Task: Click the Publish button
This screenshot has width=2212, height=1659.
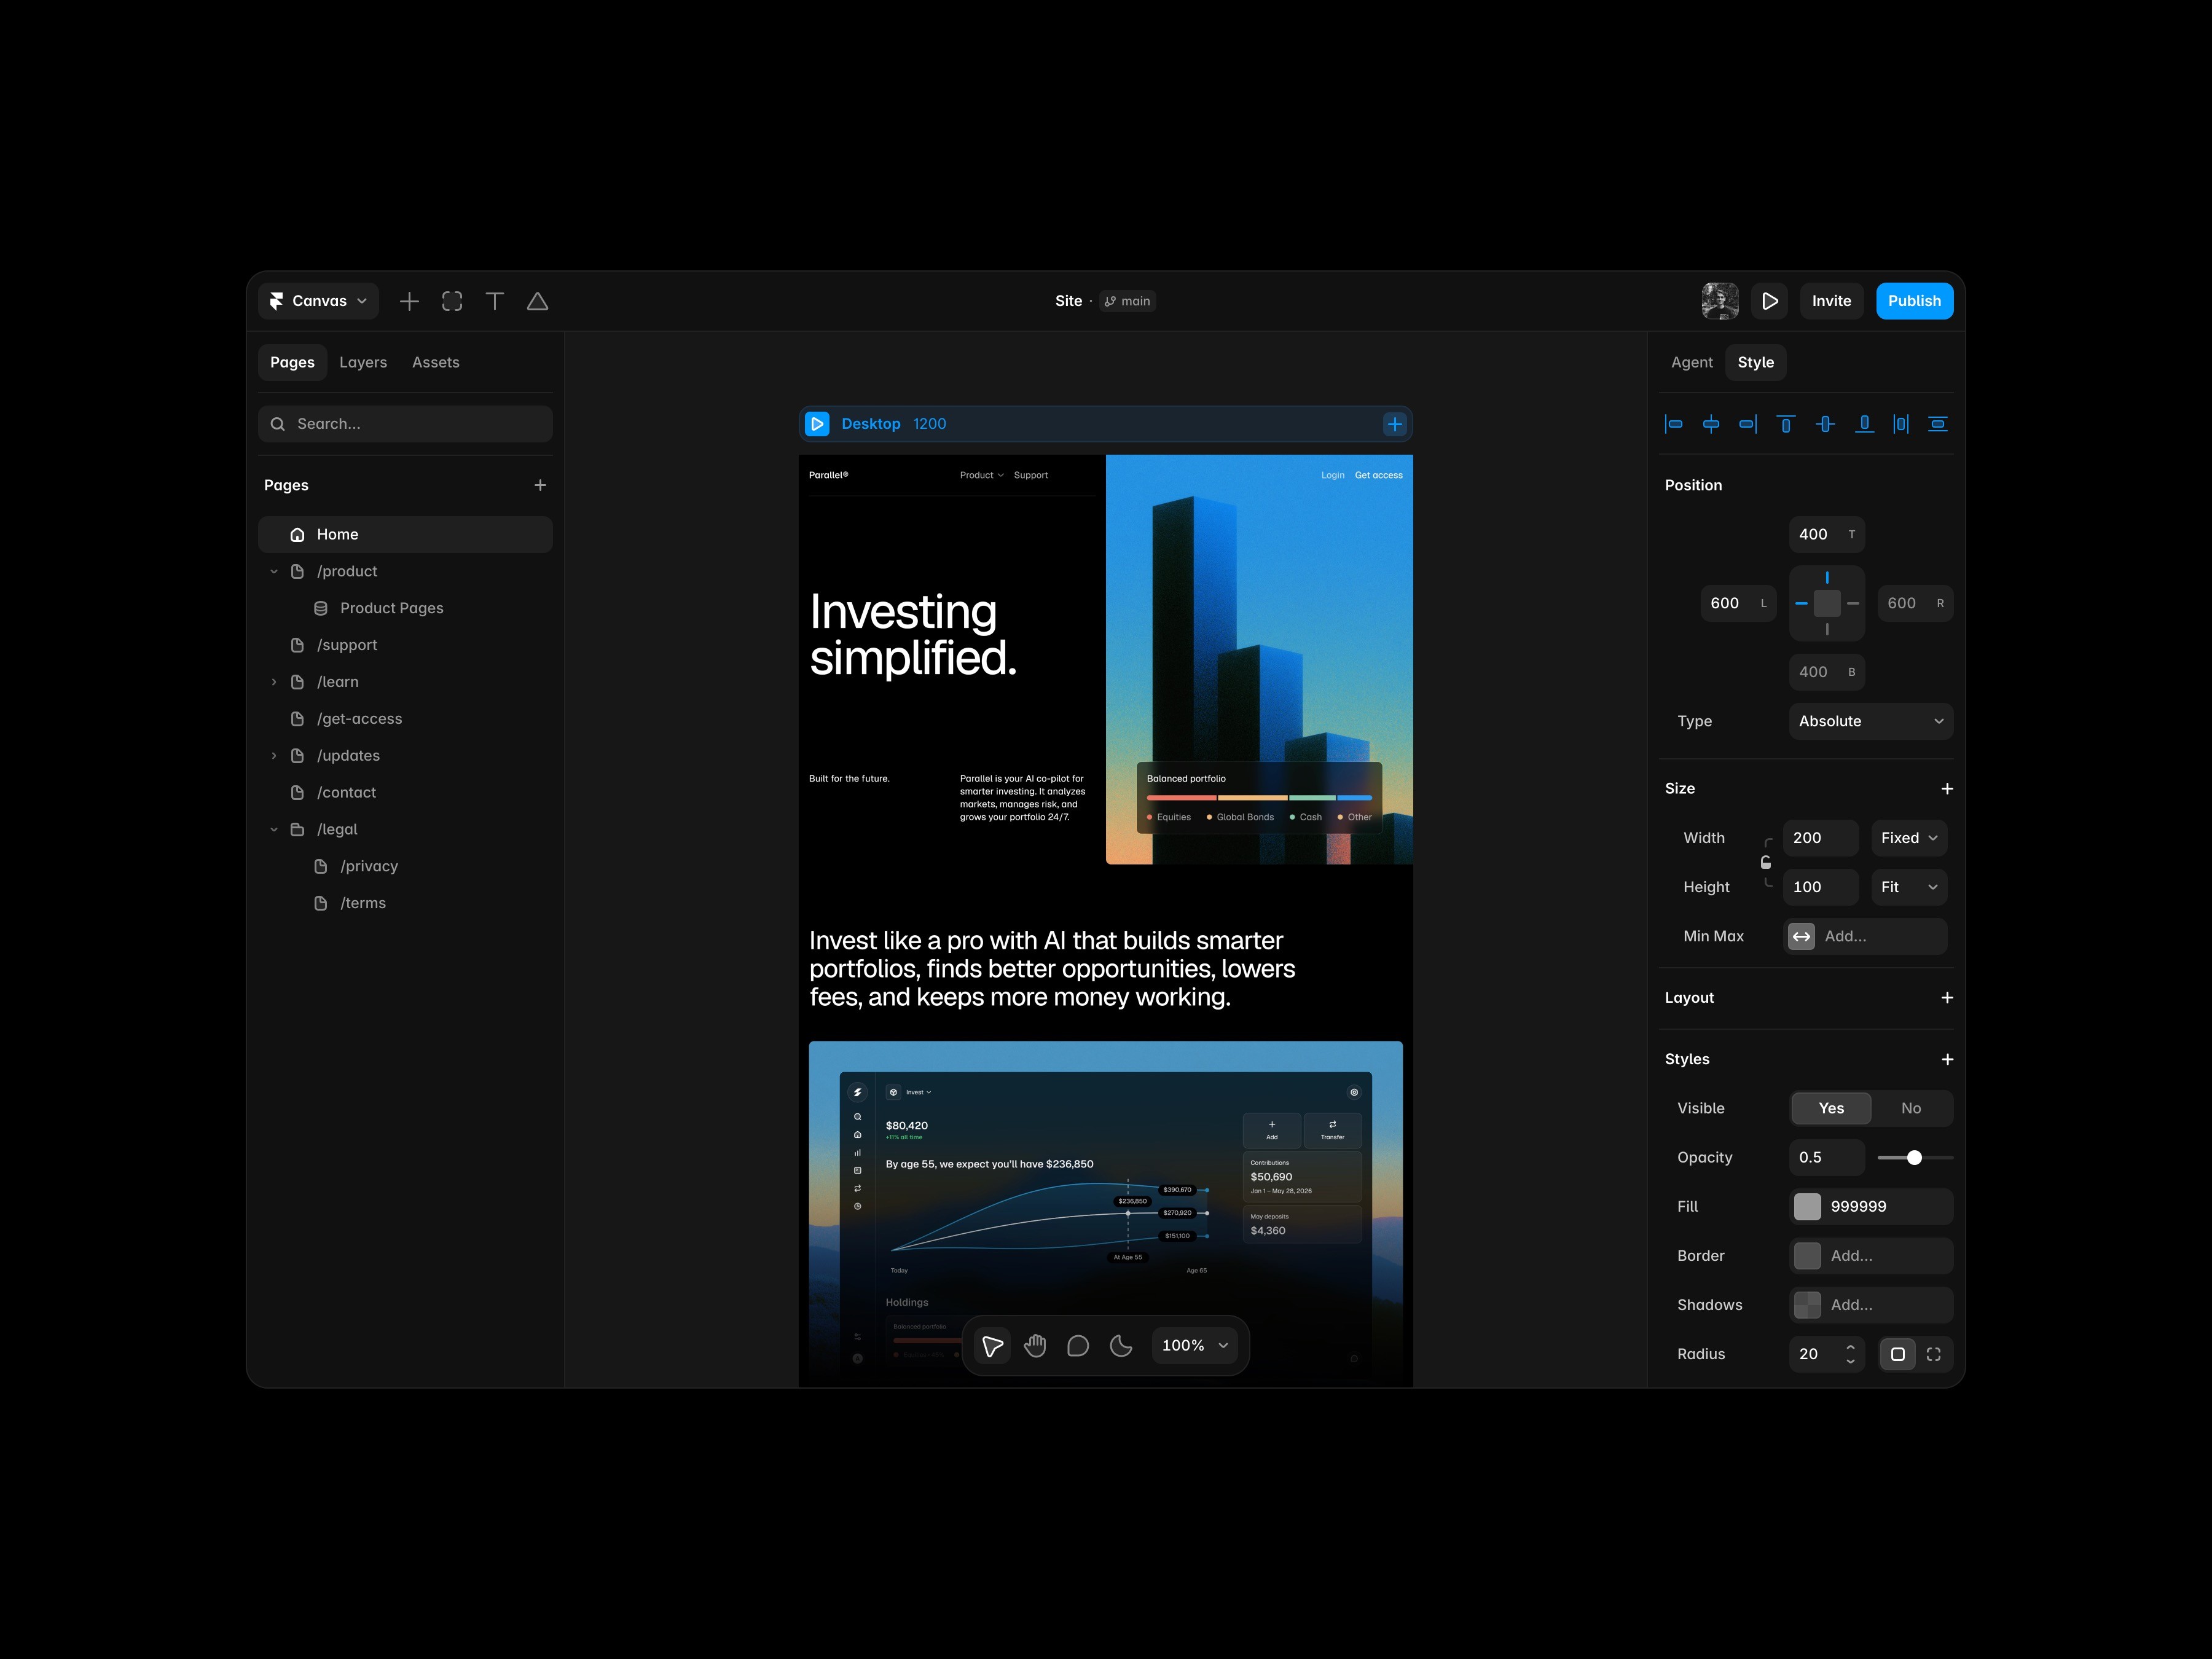Action: pos(1914,301)
